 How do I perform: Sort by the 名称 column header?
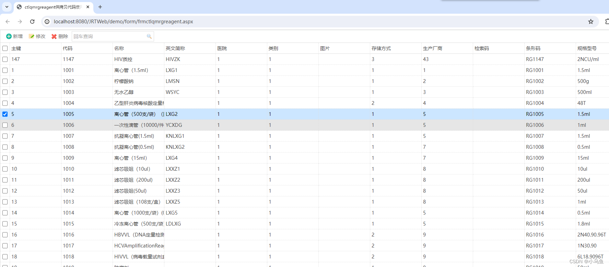click(x=138, y=48)
